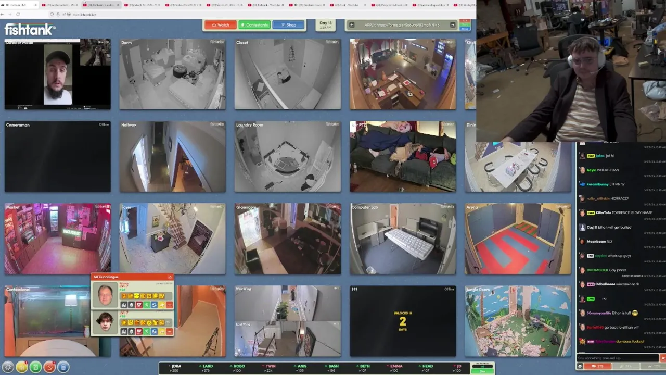Image resolution: width=666 pixels, height=375 pixels.
Task: Select LAND stock in ticker bar
Action: (x=207, y=368)
